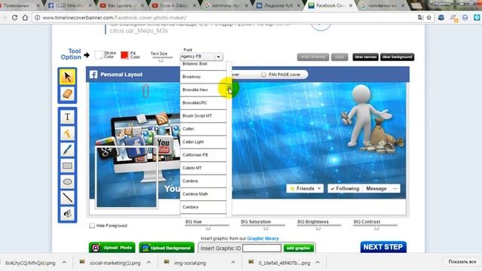This screenshot has height=271, width=482.
Task: Choose Cambria font
Action: pos(203,181)
